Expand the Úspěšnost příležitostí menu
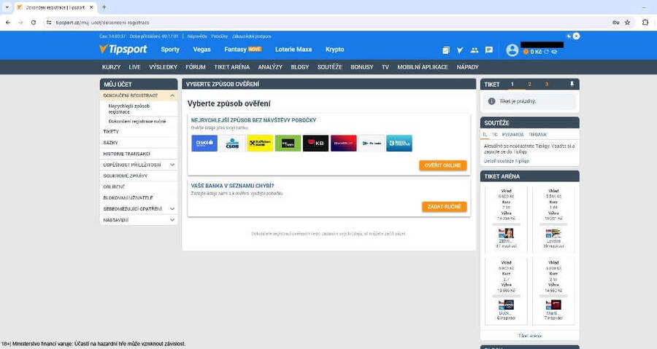Screen dimensions: 657x349 172,165
